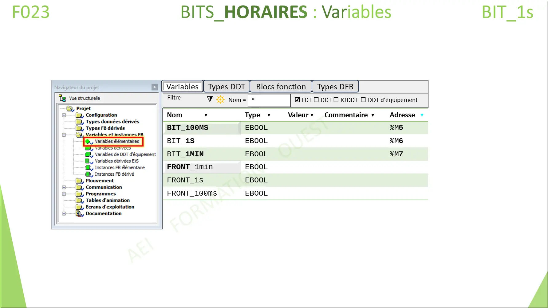
Task: Expand the Programmes folder
Action: coord(64,194)
